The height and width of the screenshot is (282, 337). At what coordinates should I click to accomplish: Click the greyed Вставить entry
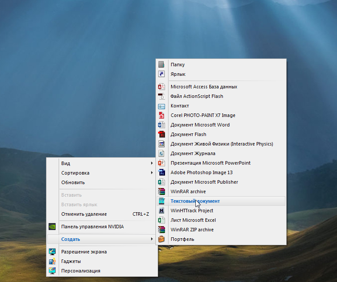click(102, 195)
